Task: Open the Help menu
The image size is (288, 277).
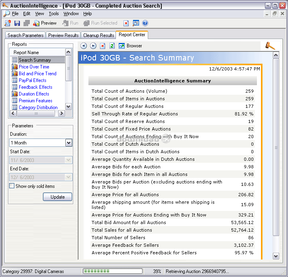Action: (x=87, y=14)
